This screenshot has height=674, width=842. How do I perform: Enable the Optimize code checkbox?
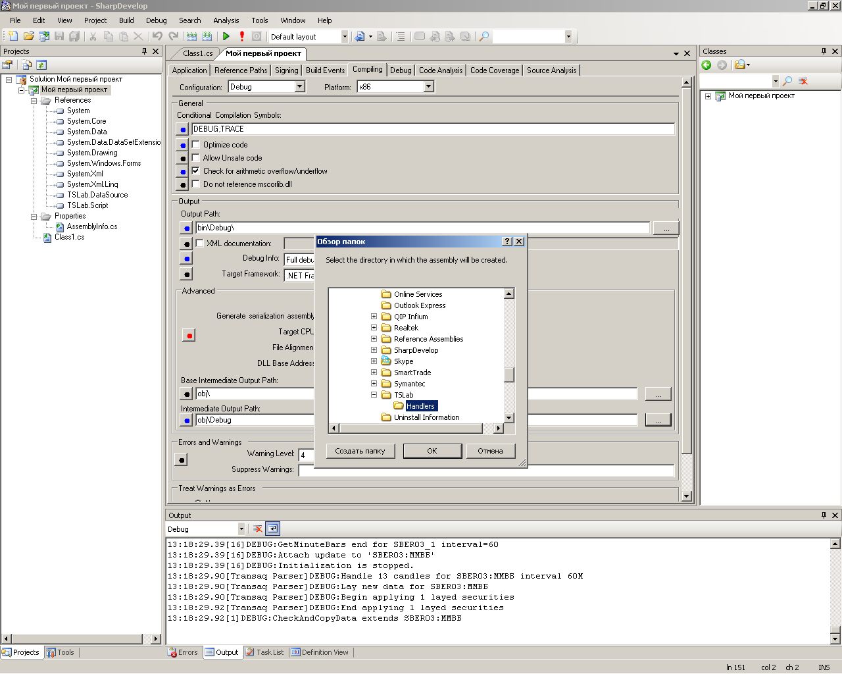coord(196,145)
